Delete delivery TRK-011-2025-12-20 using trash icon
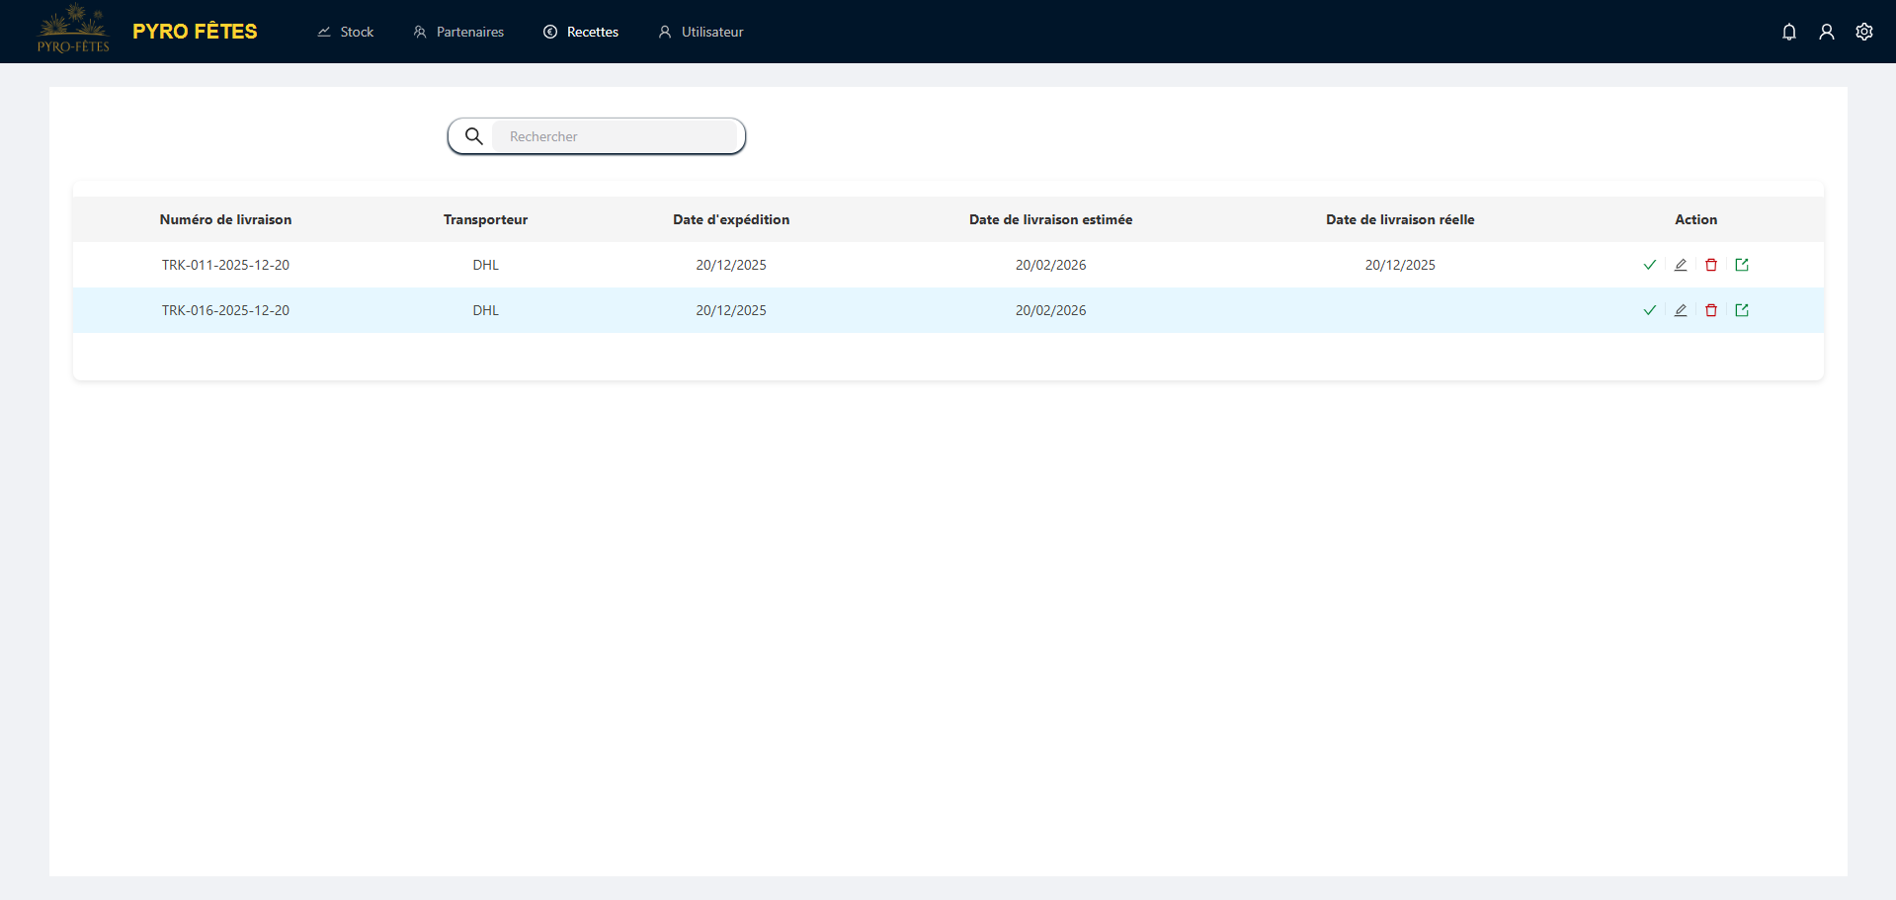 (x=1710, y=265)
